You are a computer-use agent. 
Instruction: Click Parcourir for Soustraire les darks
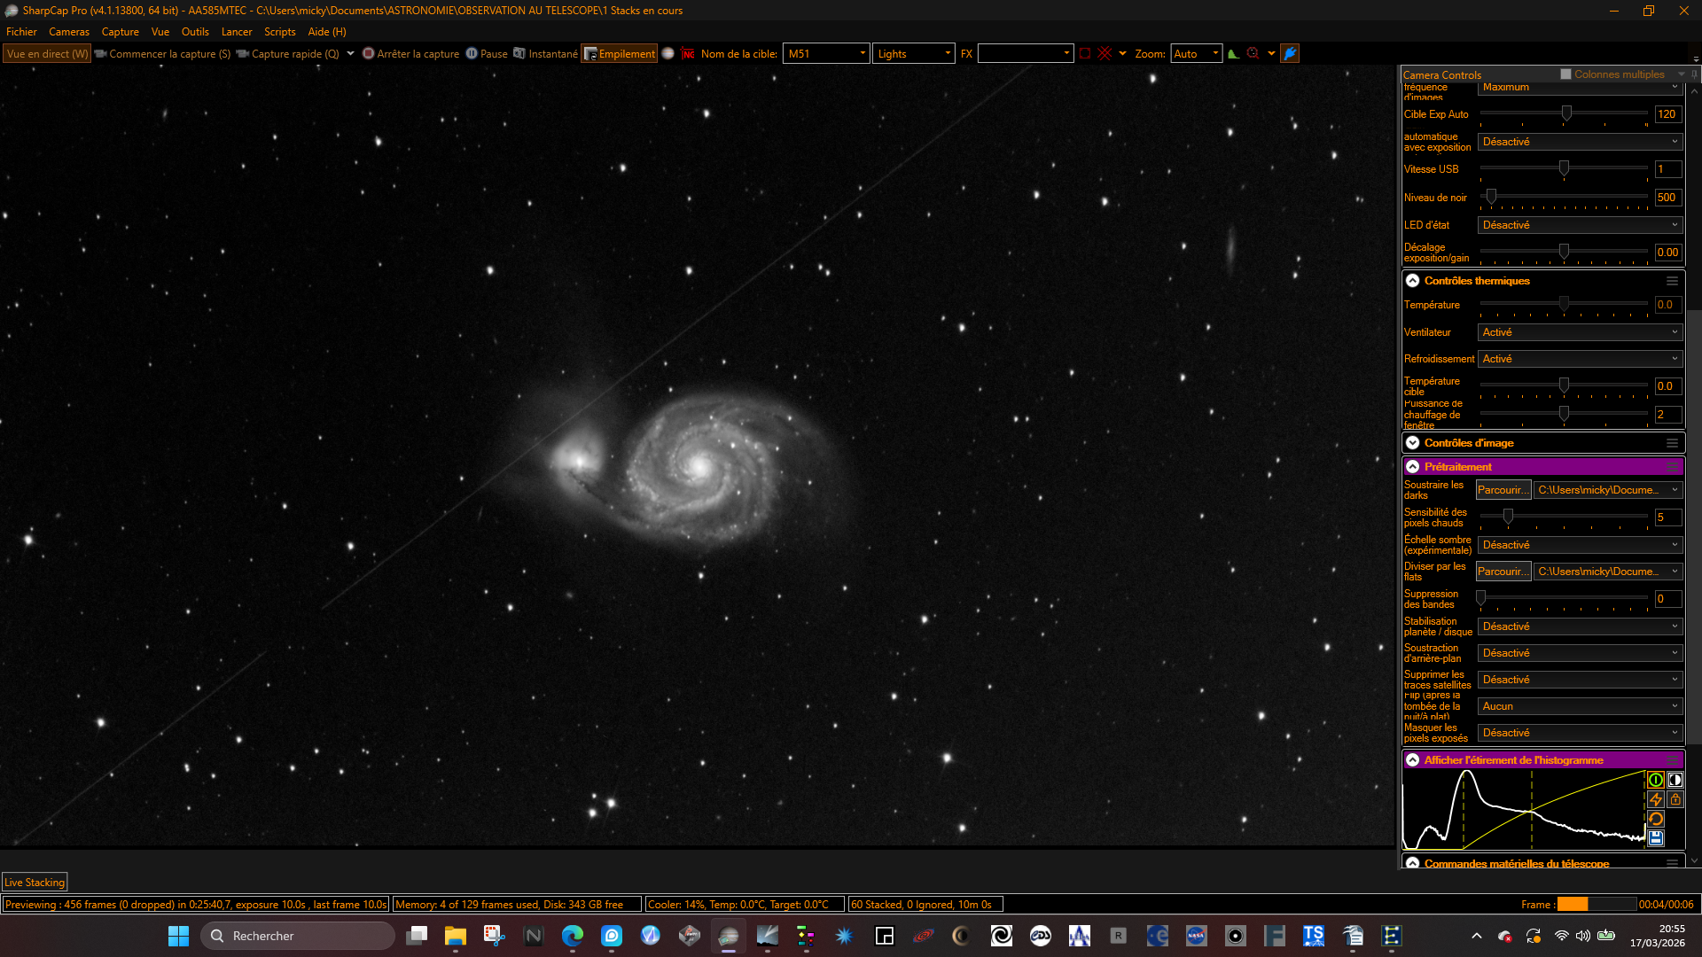click(1503, 490)
